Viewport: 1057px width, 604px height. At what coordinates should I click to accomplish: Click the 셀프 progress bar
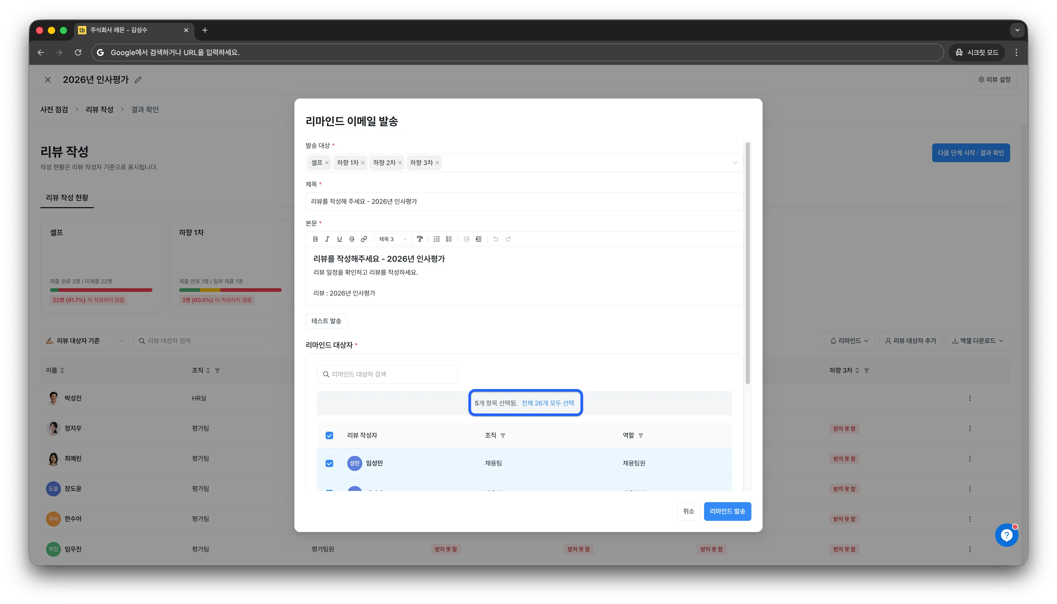[101, 290]
